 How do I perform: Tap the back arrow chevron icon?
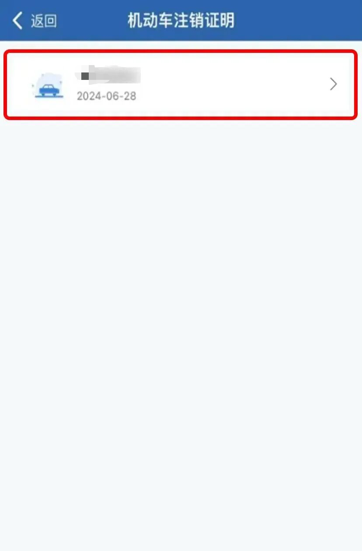17,21
